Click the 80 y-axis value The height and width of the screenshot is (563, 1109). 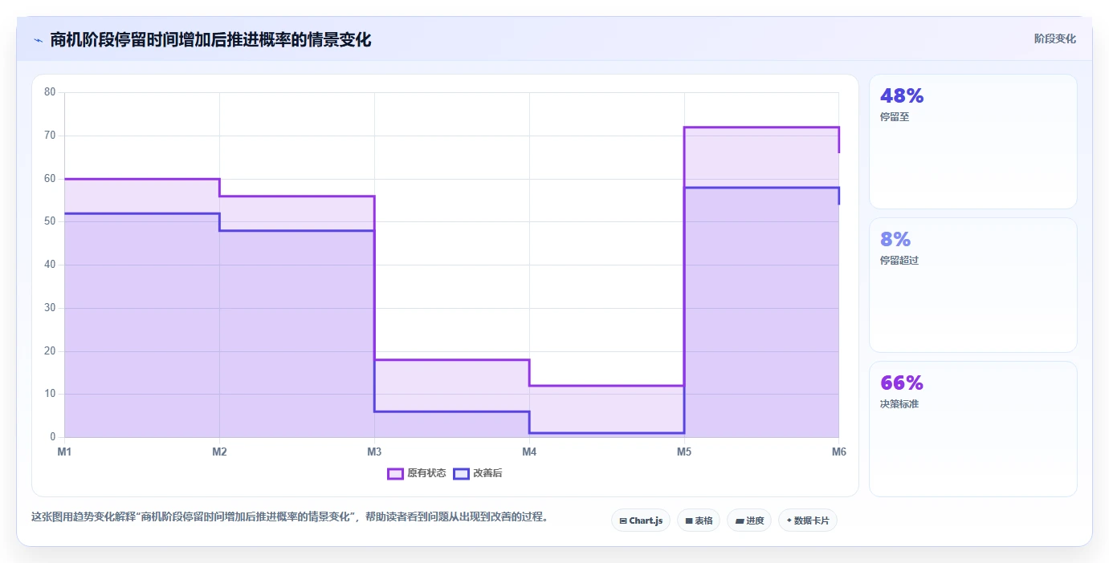tap(50, 92)
